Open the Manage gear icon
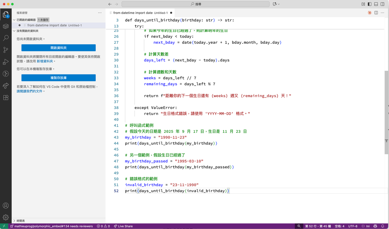Image resolution: width=389 pixels, height=229 pixels. coord(5,217)
